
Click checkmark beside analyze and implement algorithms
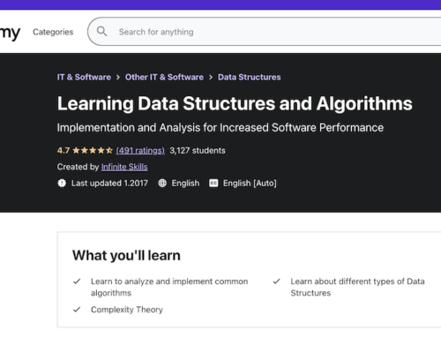77,282
